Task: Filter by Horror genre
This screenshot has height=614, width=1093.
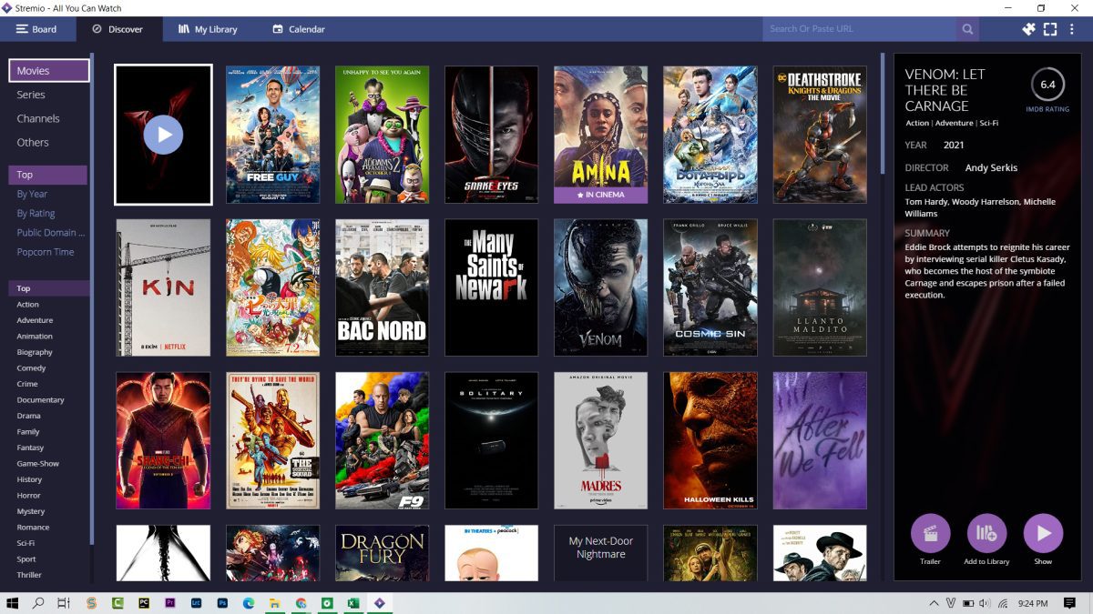Action: 28,496
